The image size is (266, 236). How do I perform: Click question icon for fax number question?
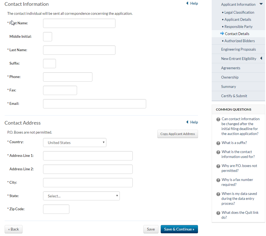tap(218, 180)
